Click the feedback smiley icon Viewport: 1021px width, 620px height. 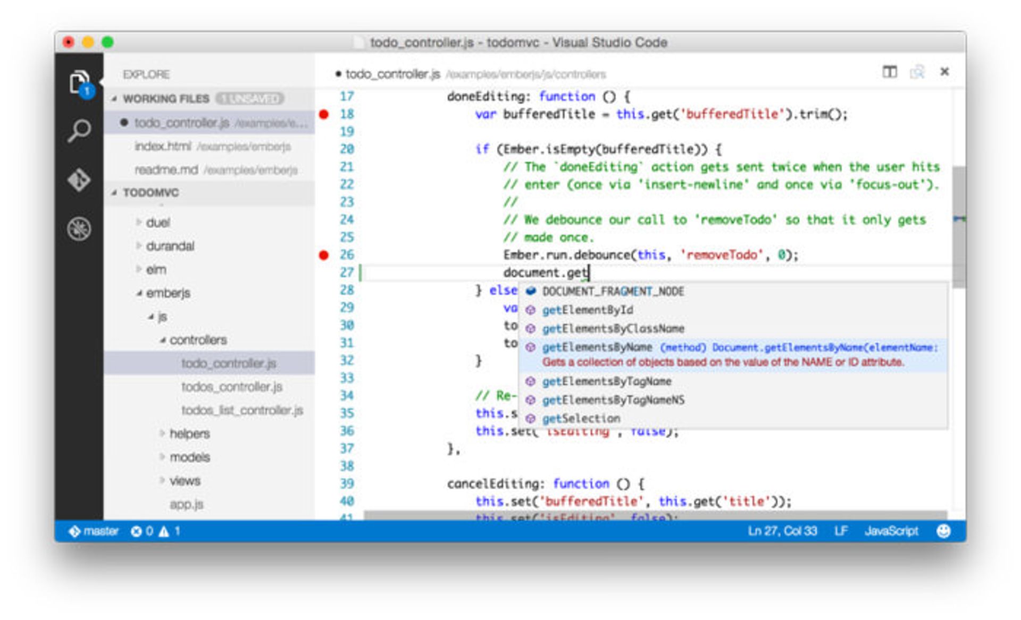943,531
